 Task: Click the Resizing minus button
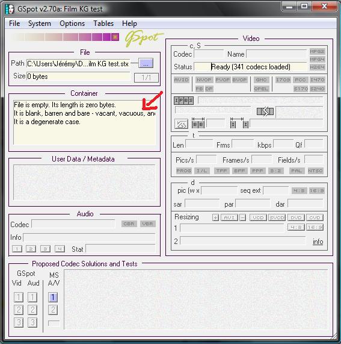click(x=242, y=217)
